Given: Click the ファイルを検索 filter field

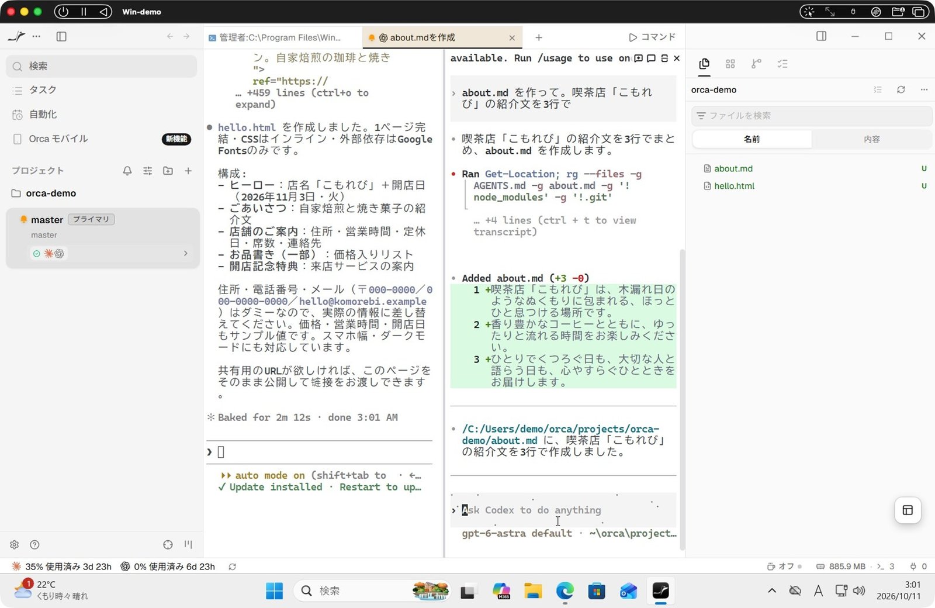Looking at the screenshot, I should point(812,116).
